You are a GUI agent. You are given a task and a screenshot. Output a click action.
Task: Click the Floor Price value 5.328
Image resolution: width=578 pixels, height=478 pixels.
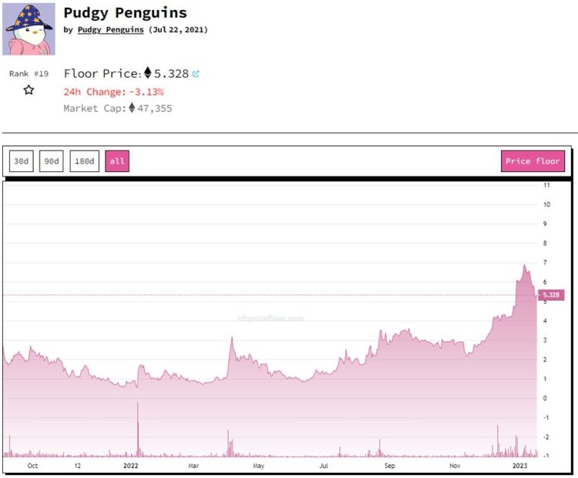tap(170, 74)
